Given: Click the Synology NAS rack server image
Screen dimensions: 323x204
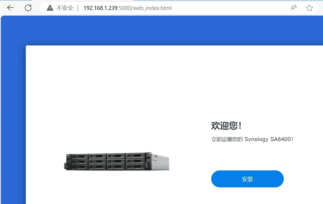Looking at the screenshot, I should coord(117,161).
